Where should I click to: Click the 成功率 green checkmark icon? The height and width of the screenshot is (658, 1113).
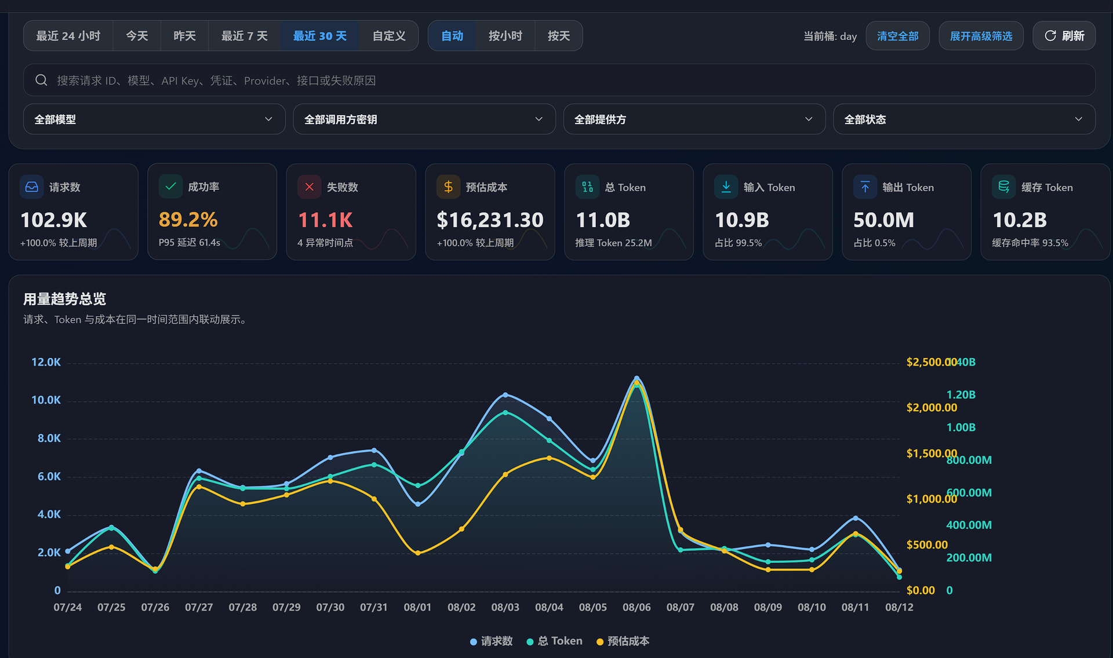tap(170, 187)
